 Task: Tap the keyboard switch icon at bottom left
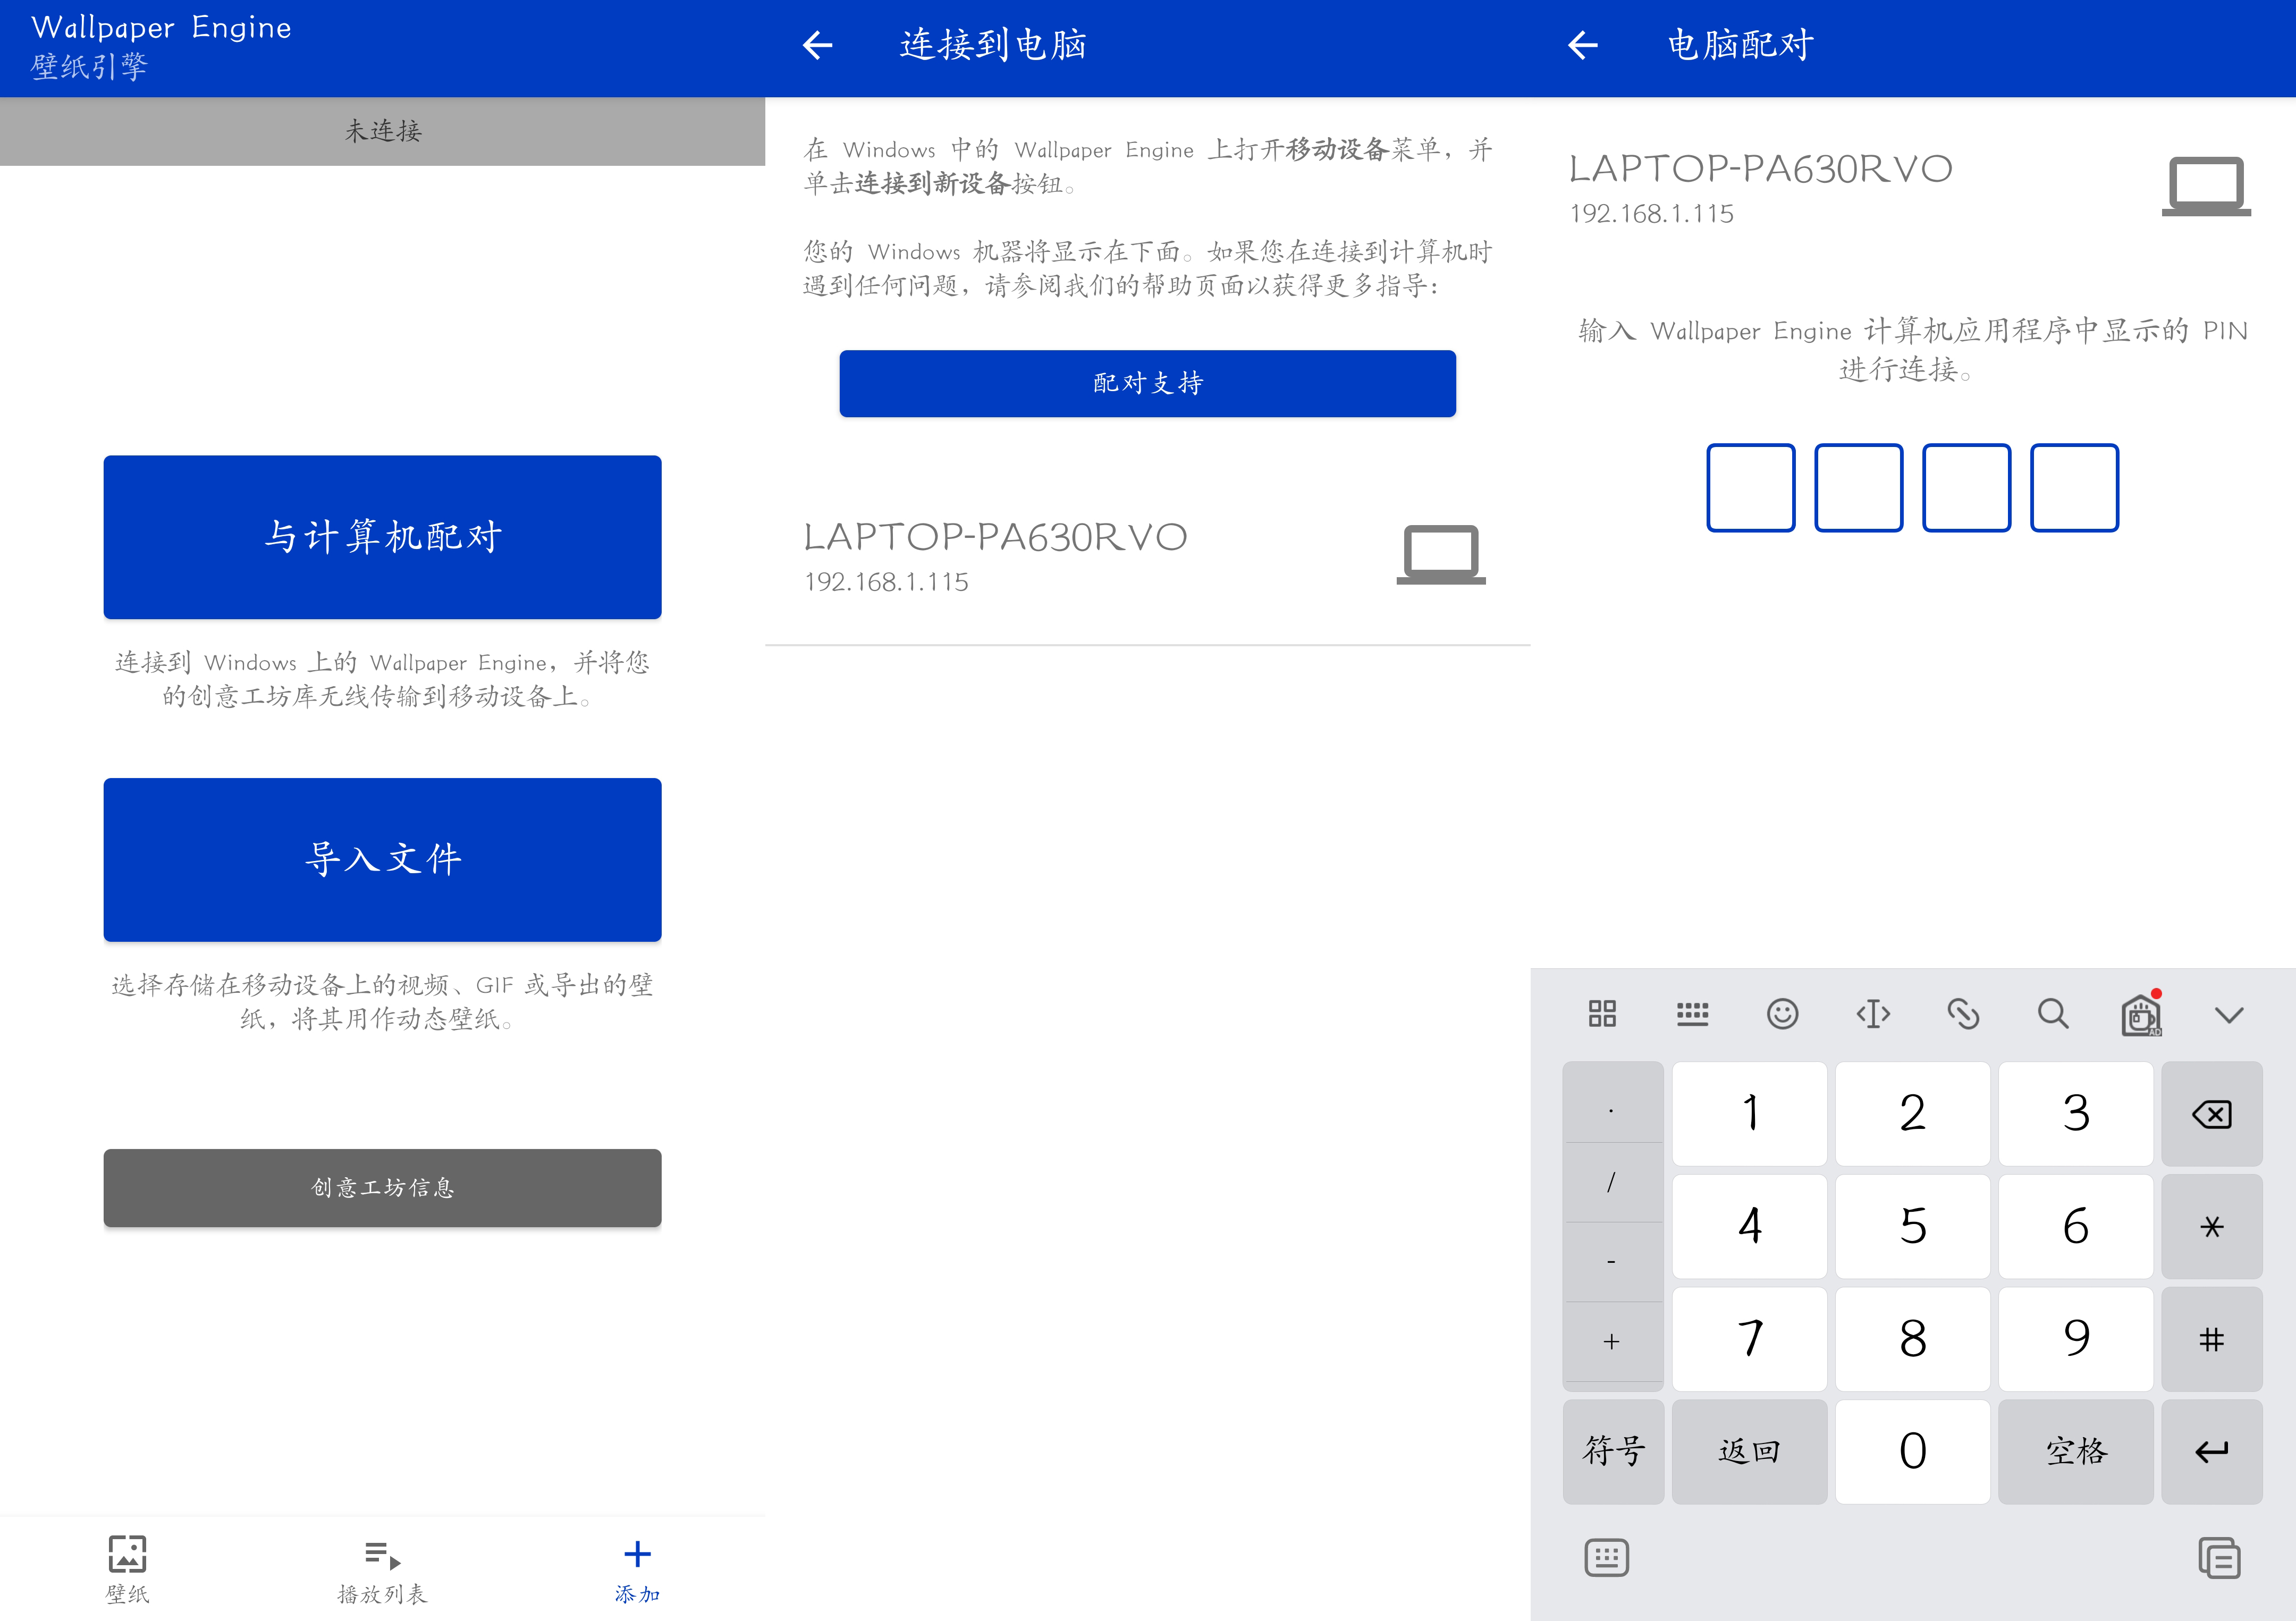[1606, 1557]
